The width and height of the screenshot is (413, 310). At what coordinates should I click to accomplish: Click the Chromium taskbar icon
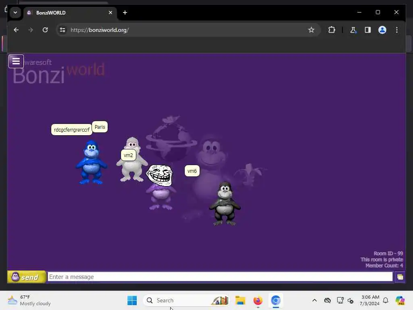(276, 300)
